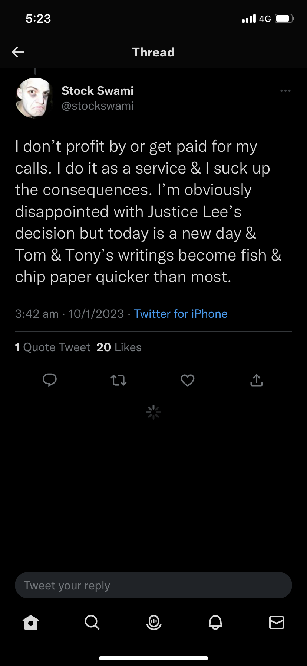
Task: Tap the Tweet your reply field
Action: click(153, 585)
